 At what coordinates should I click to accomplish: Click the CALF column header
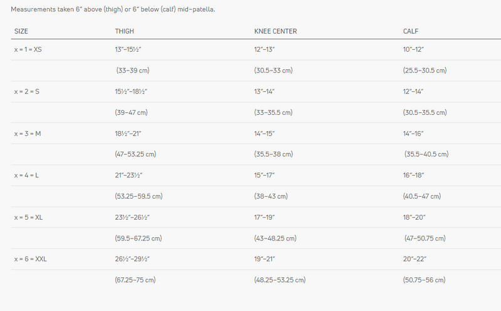411,31
